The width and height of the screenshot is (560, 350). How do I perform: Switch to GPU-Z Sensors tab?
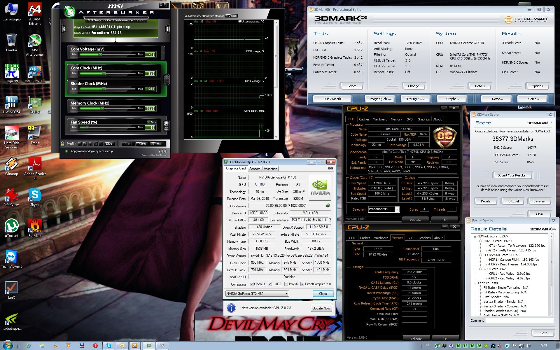(x=255, y=169)
